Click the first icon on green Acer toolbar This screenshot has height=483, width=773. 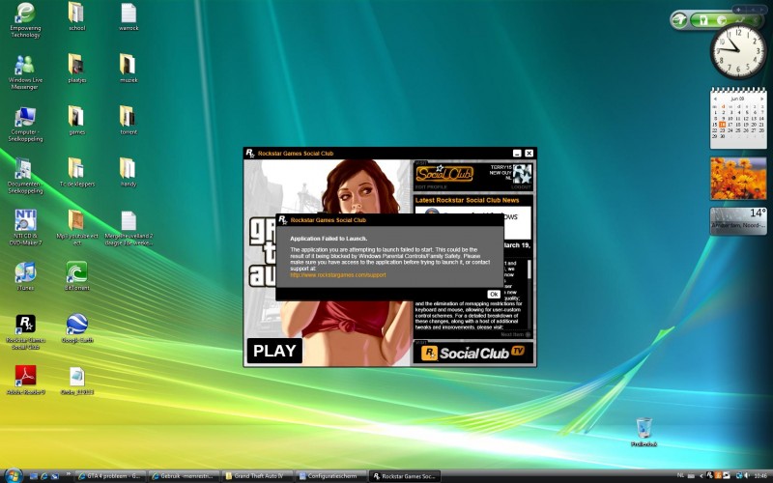704,20
